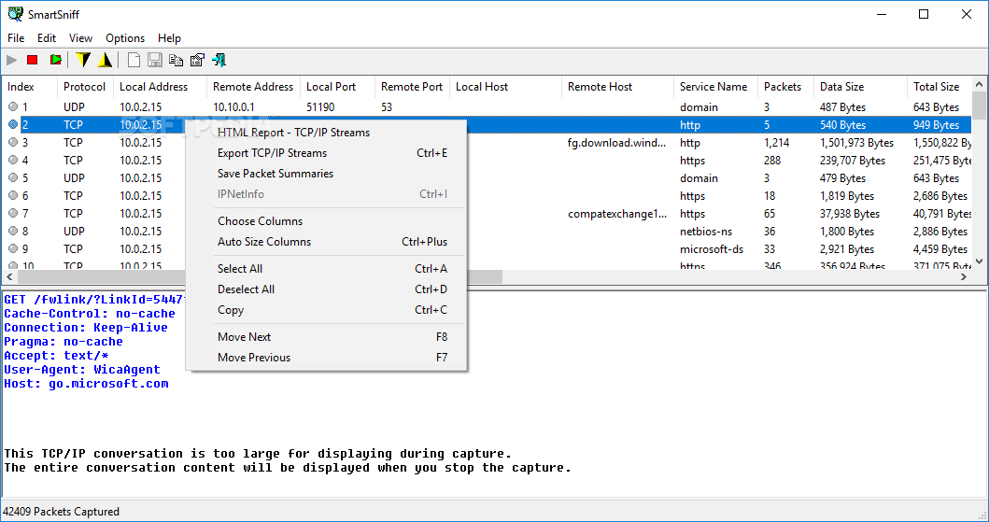
Task: Sort by the Index column header
Action: click(x=30, y=87)
